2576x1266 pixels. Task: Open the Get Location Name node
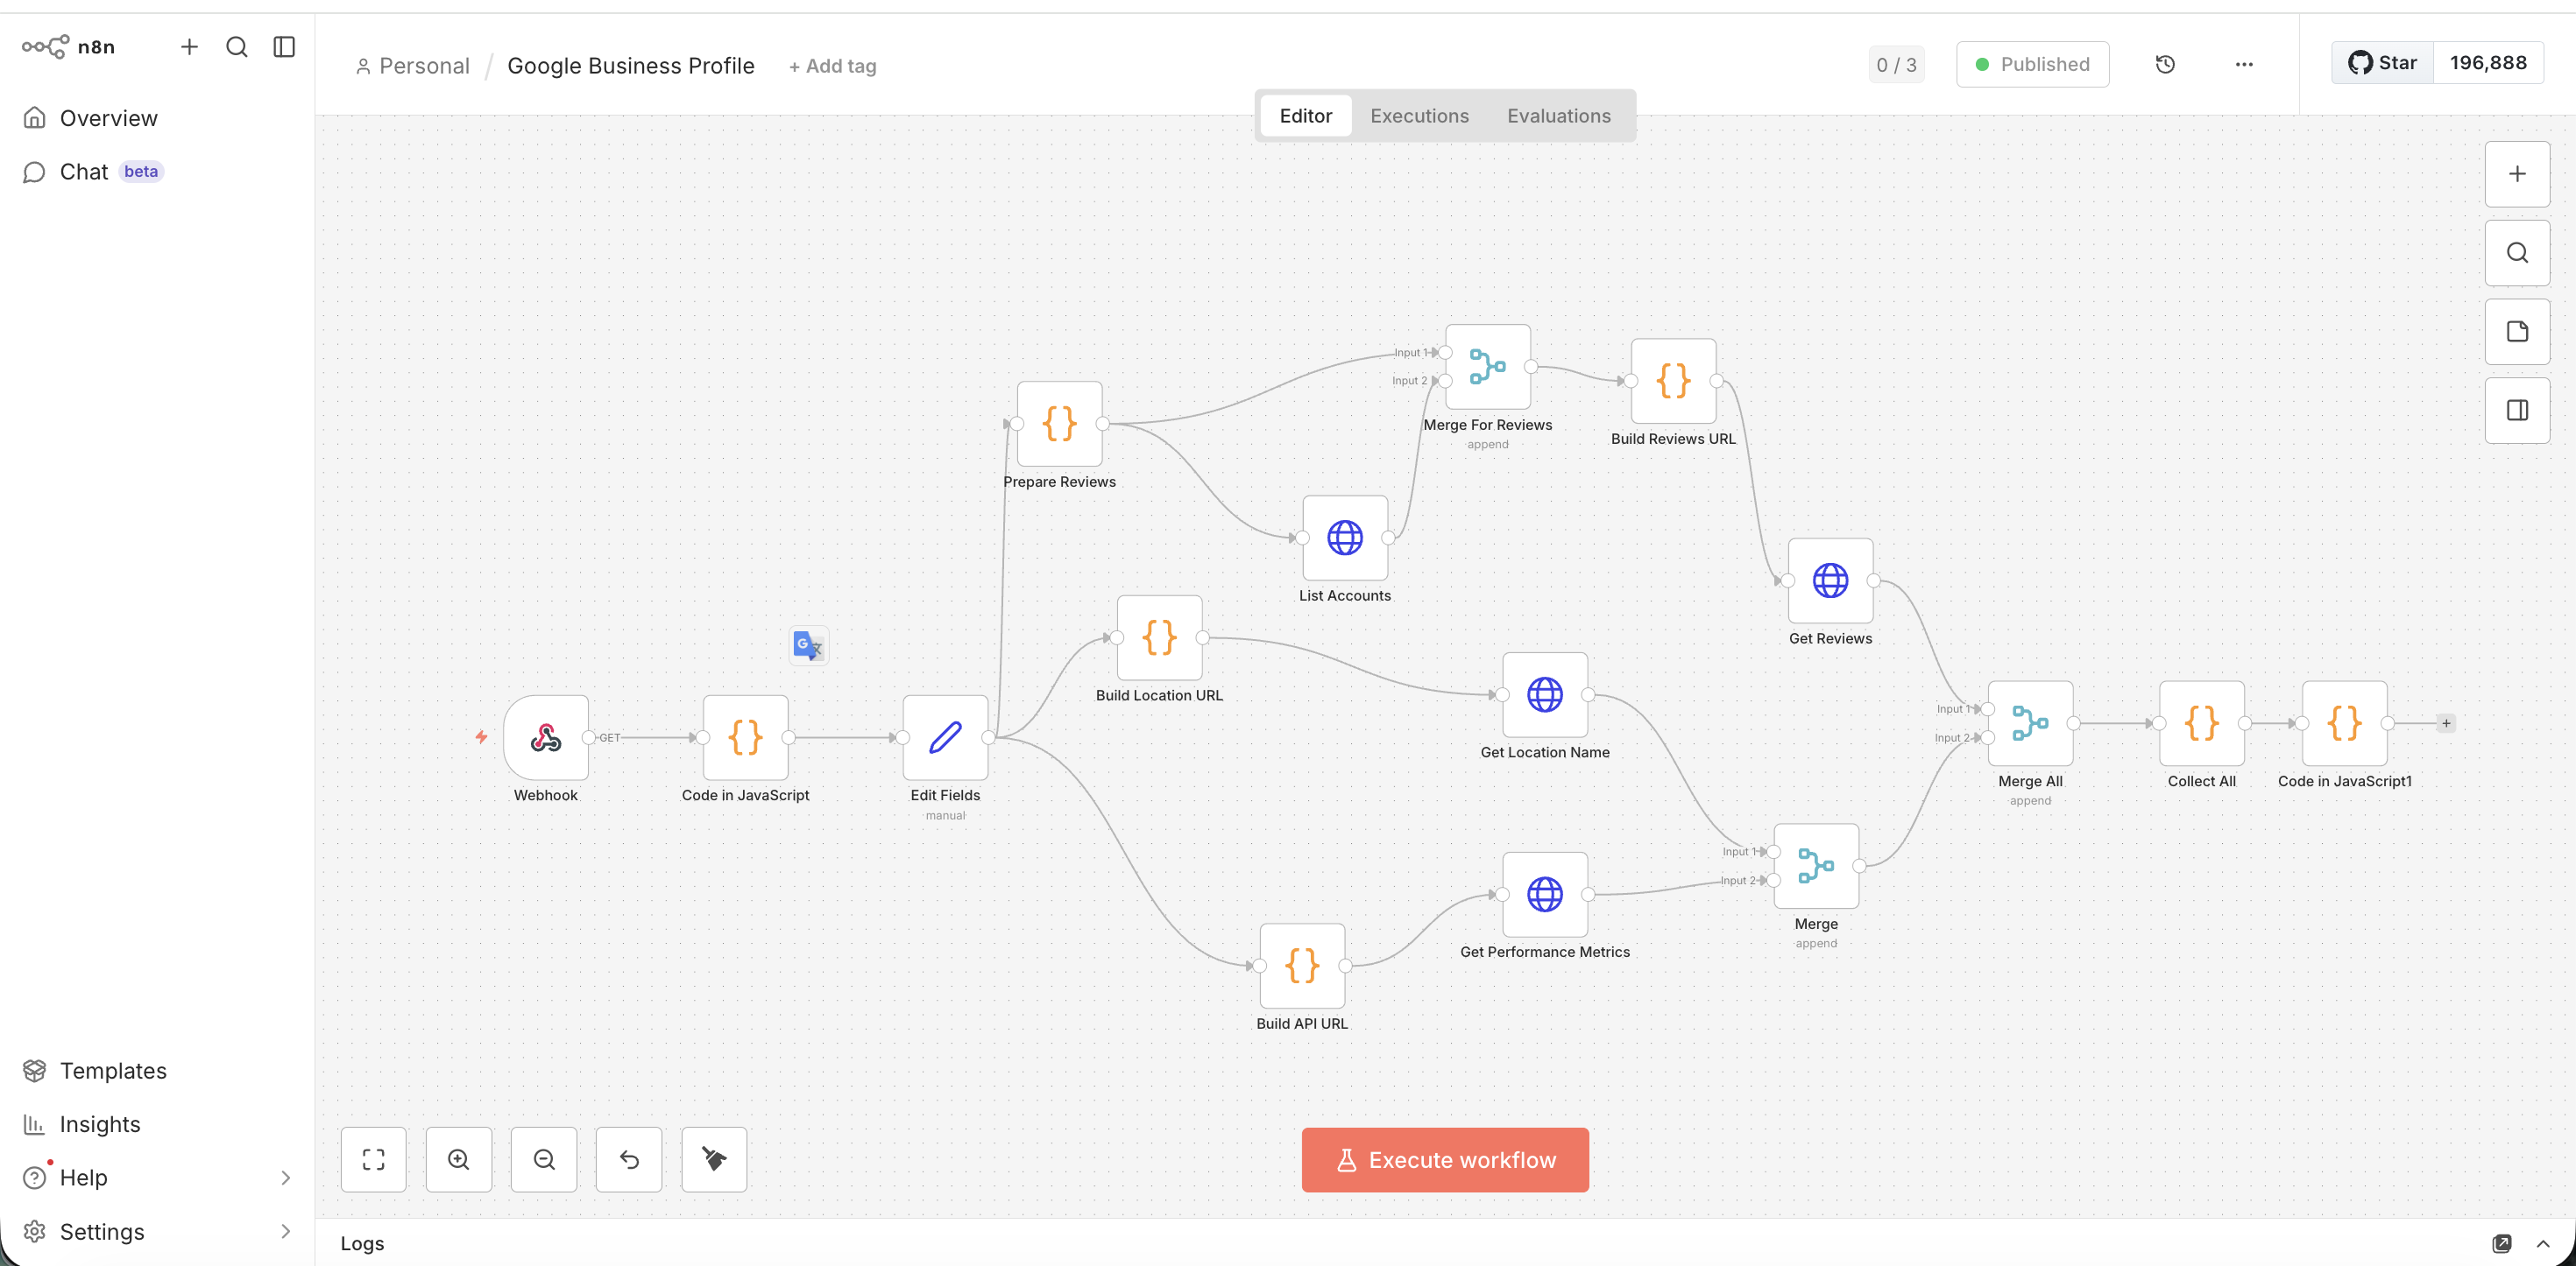point(1545,694)
